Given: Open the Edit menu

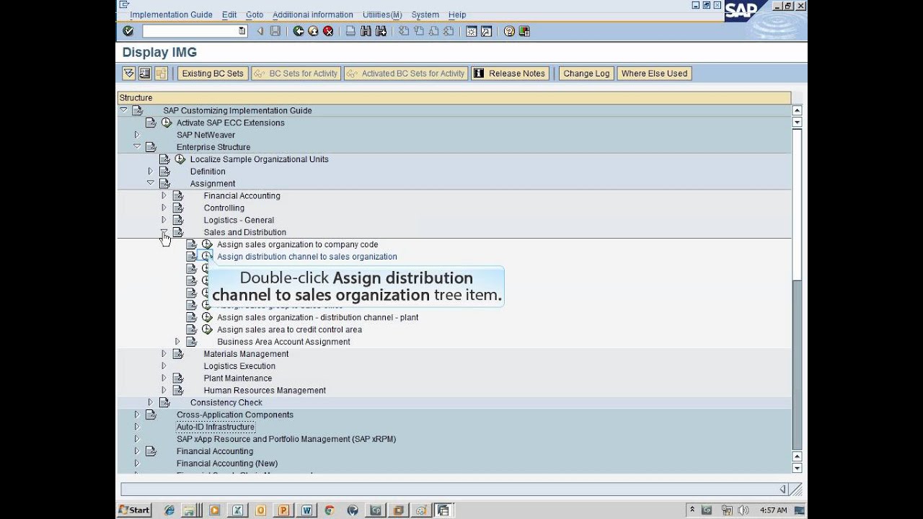Looking at the screenshot, I should tap(229, 14).
